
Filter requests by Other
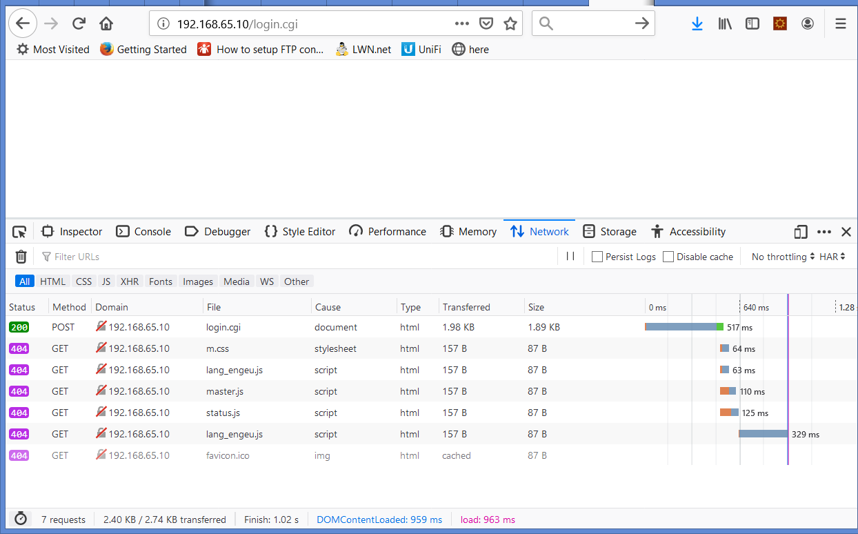297,281
